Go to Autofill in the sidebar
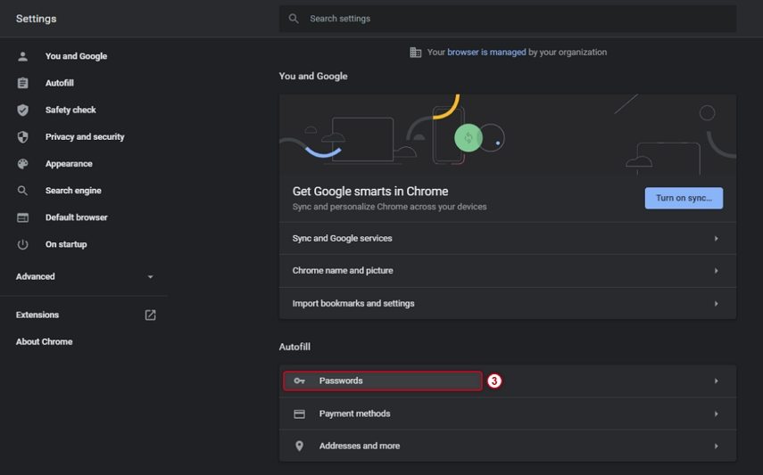Screen dimensions: 763x475 point(60,83)
